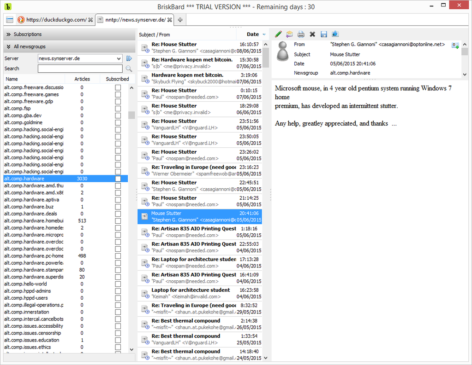Viewport: 472px width, 365px height.
Task: Click the connect icon next to the server combo
Action: pos(129,58)
